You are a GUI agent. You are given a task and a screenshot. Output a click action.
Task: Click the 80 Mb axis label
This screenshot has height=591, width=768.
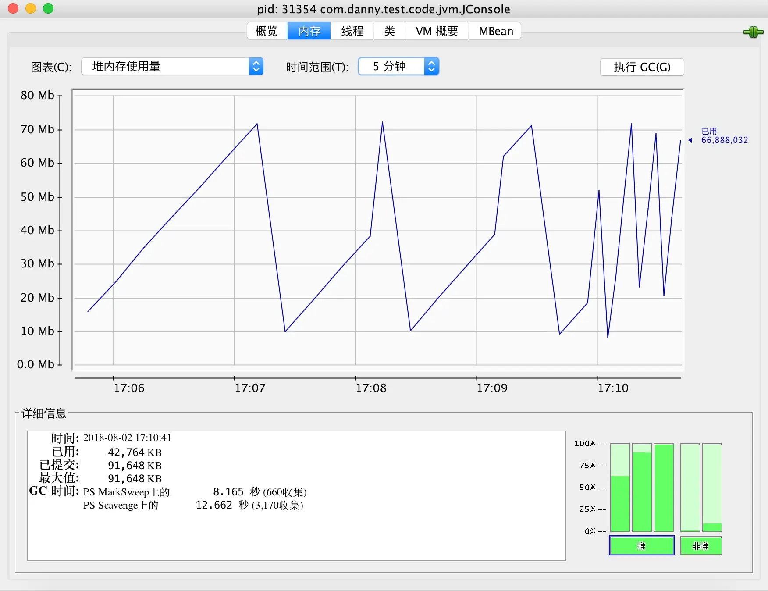37,95
